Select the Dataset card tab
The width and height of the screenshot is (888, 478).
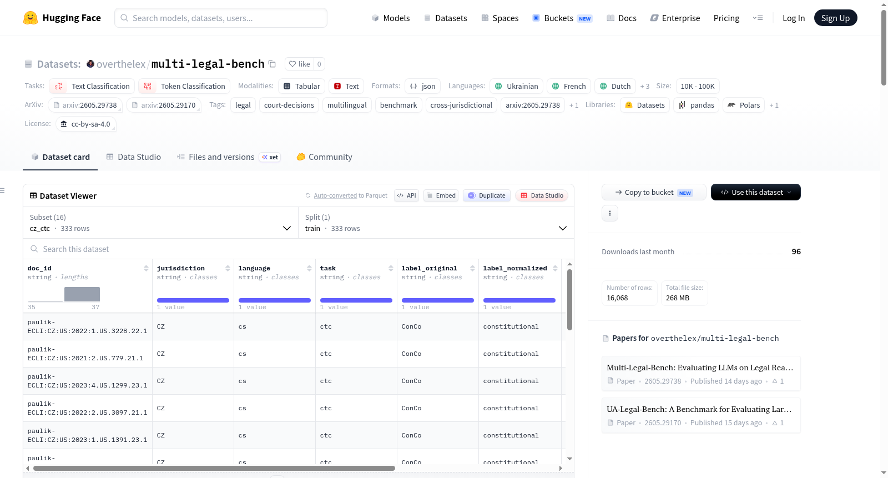[x=60, y=157]
